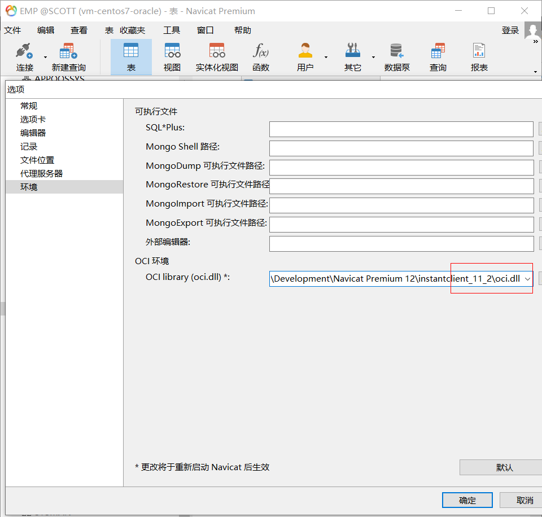Click the MongoExport executable path field
The height and width of the screenshot is (517, 542).
401,225
